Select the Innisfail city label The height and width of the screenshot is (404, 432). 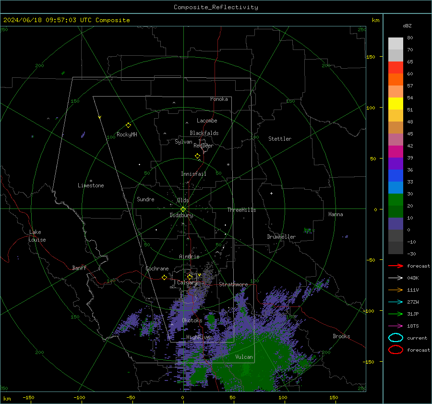[193, 174]
